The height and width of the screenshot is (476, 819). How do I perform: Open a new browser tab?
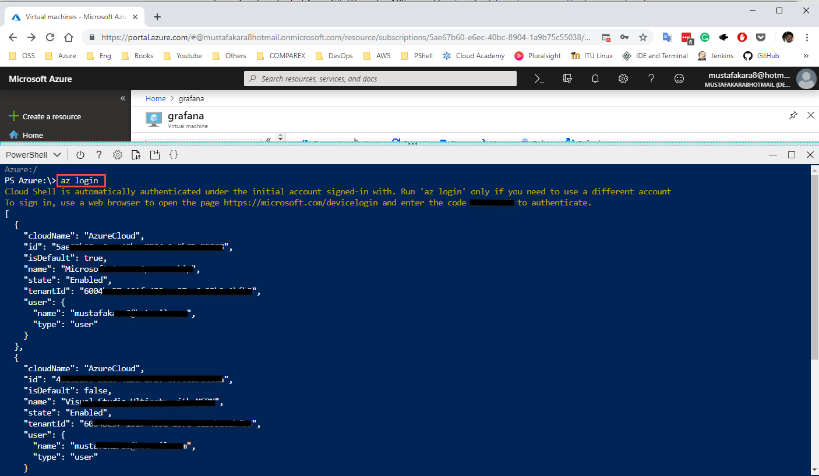click(157, 17)
